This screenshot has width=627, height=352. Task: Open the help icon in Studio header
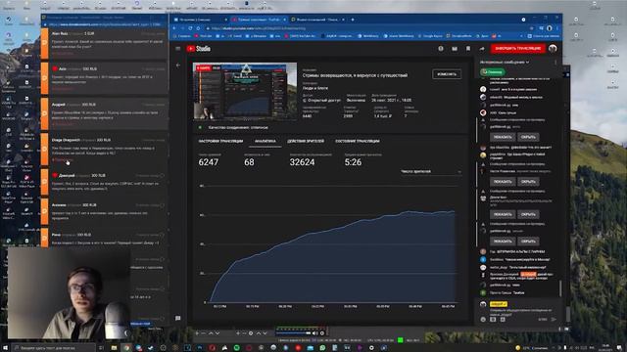tap(441, 48)
